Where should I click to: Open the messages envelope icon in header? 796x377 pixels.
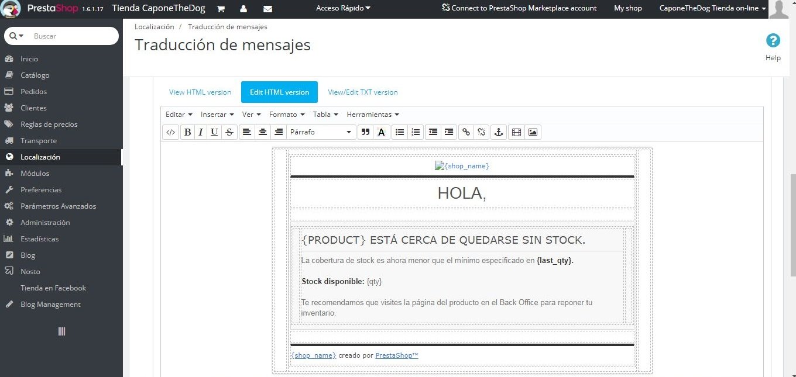click(267, 9)
